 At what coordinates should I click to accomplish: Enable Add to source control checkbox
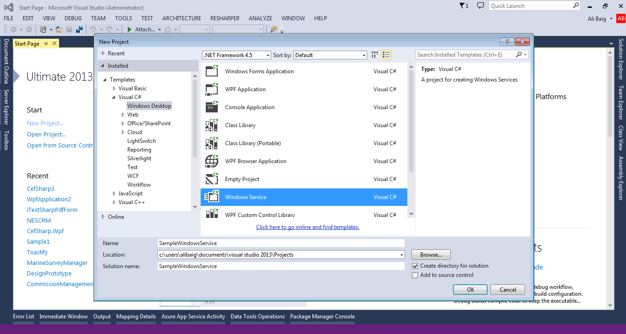[x=415, y=275]
